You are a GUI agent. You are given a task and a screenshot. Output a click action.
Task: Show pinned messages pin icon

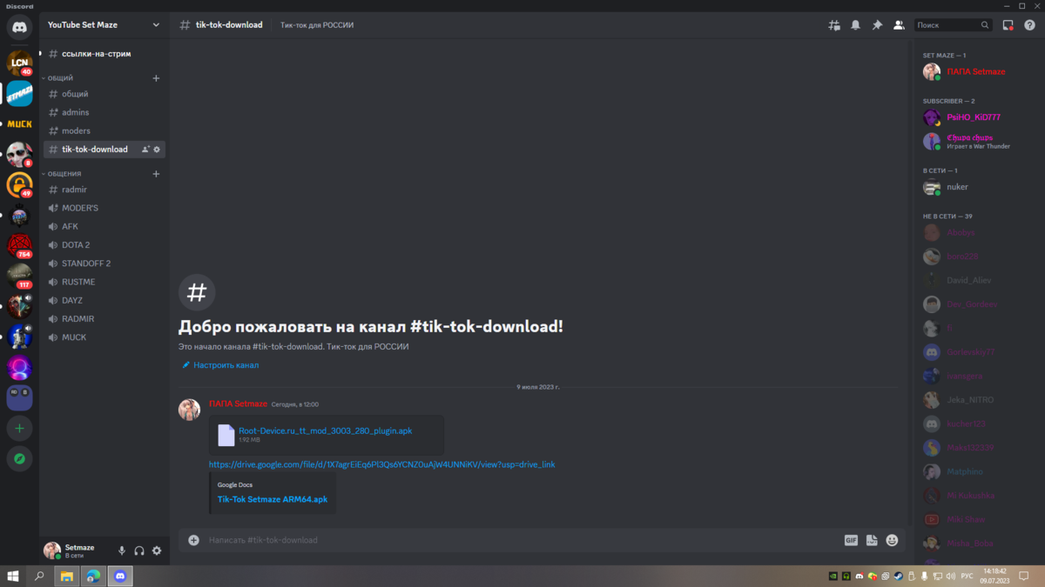pyautogui.click(x=877, y=25)
